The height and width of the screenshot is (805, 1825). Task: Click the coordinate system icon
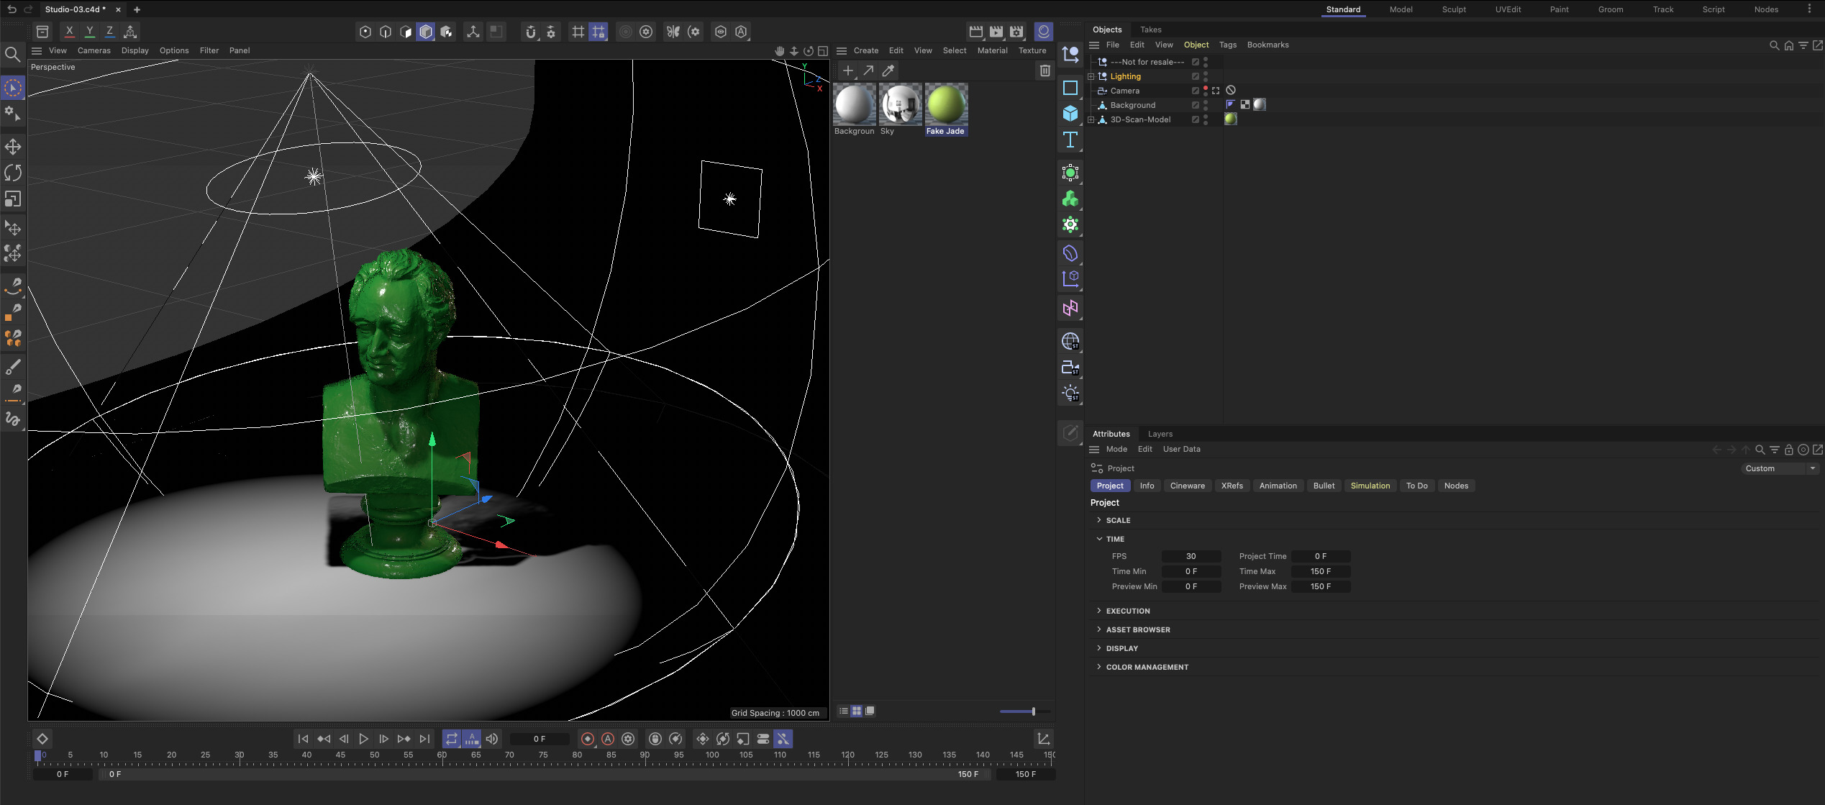[x=130, y=31]
